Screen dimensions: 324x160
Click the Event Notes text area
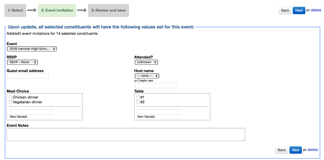click(x=126, y=135)
